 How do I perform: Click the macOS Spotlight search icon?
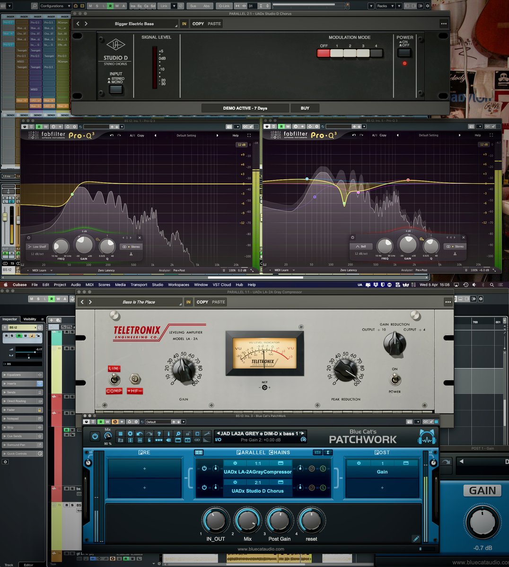[492, 285]
